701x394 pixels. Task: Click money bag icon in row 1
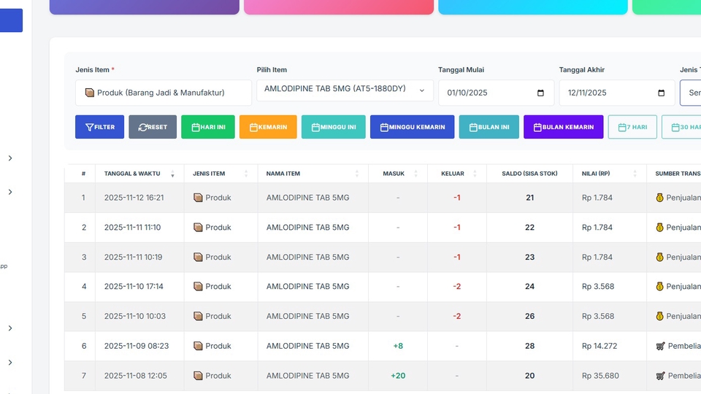660,198
